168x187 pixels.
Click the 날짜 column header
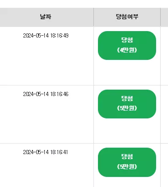(x=46, y=17)
